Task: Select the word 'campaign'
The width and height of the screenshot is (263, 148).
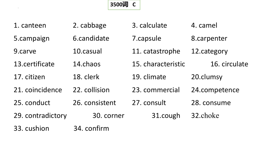Action: (34, 39)
